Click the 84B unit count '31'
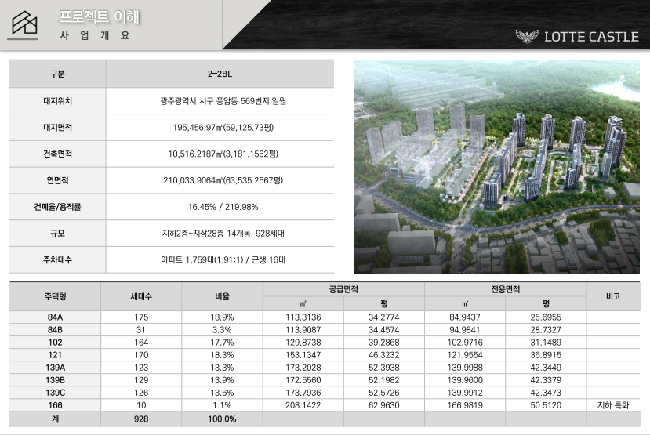The width and height of the screenshot is (650, 435). [x=141, y=330]
